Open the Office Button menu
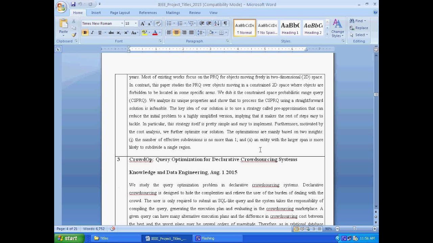Screen dimensions: 433x243 (x=61, y=7)
